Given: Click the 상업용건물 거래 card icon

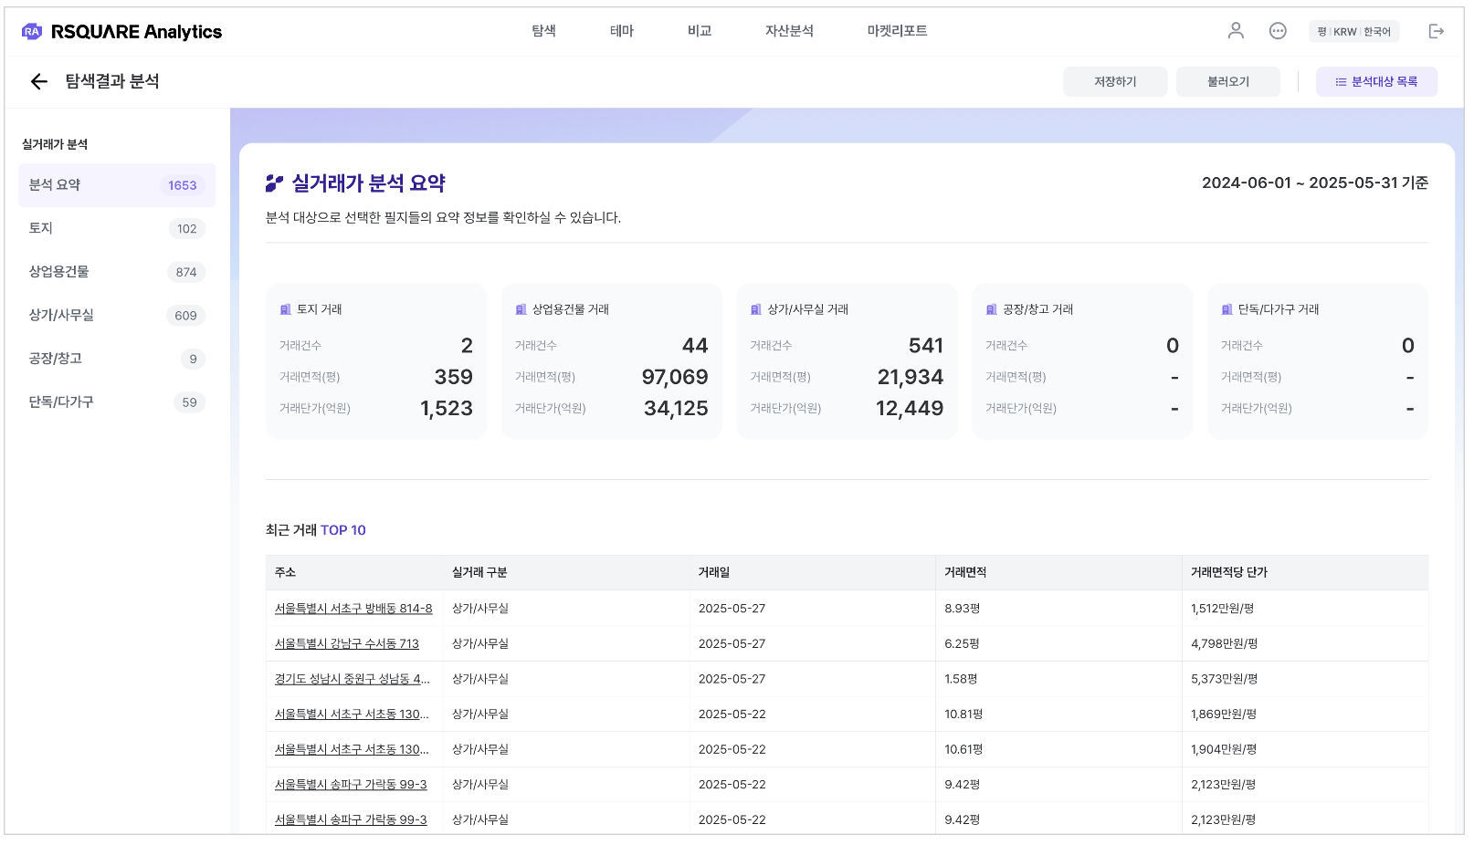Looking at the screenshot, I should click(x=521, y=309).
